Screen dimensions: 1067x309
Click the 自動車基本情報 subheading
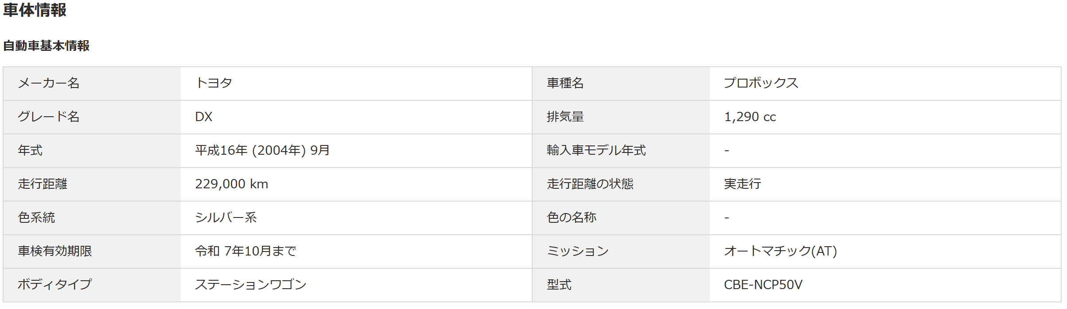click(46, 46)
